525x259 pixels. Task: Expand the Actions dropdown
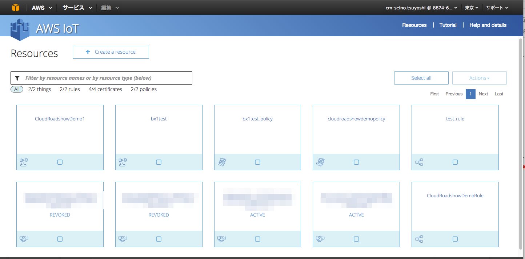tap(480, 78)
